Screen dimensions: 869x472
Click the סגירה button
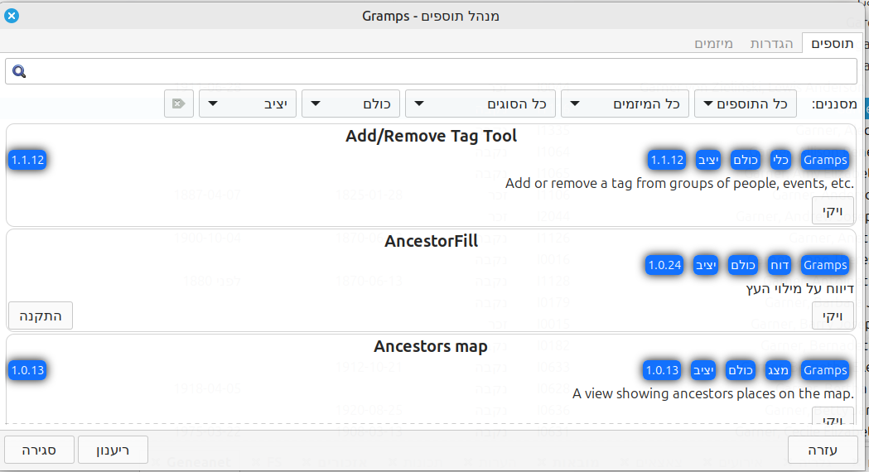point(39,450)
